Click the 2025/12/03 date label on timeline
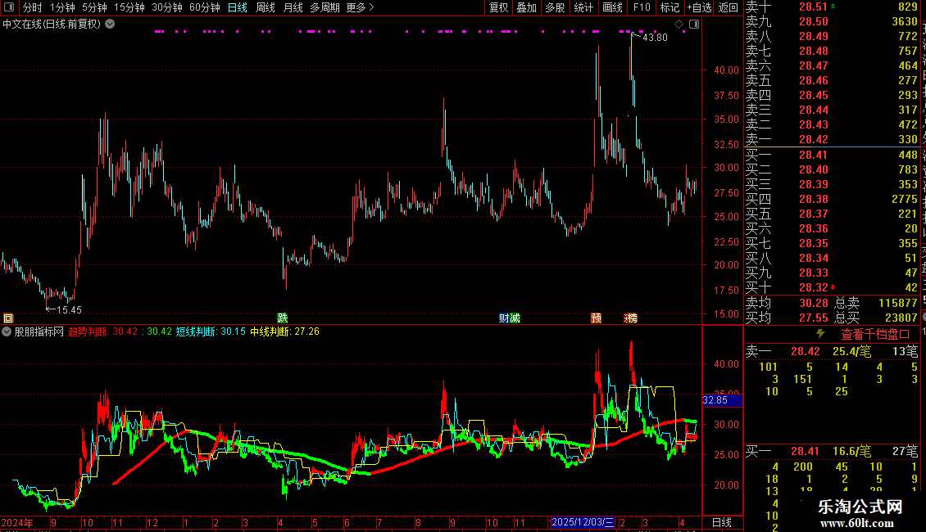This screenshot has width=926, height=532. pyautogui.click(x=582, y=522)
